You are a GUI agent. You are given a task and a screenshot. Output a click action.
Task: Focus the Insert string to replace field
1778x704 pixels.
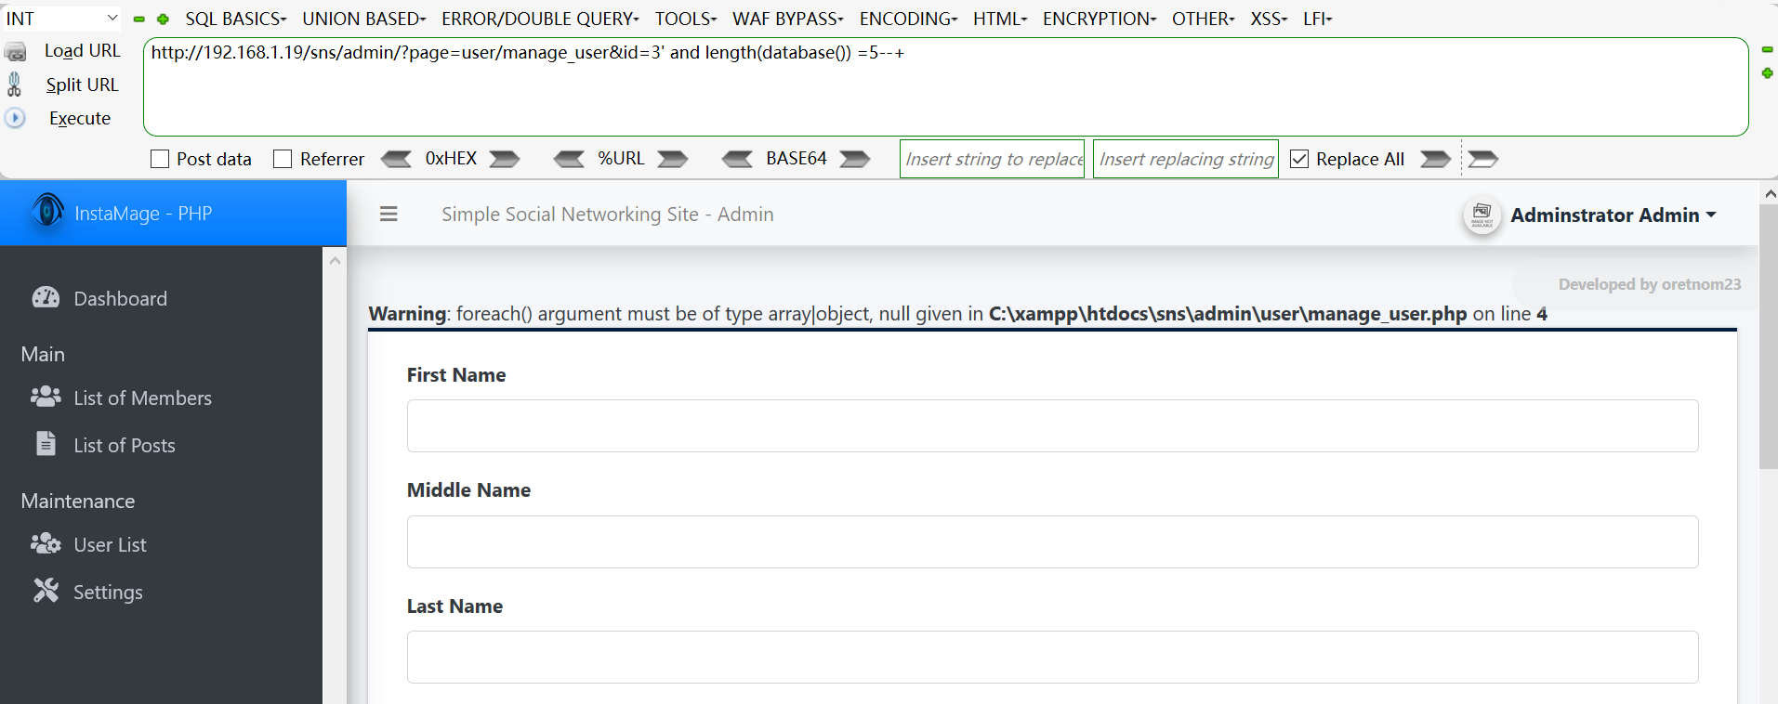[993, 159]
